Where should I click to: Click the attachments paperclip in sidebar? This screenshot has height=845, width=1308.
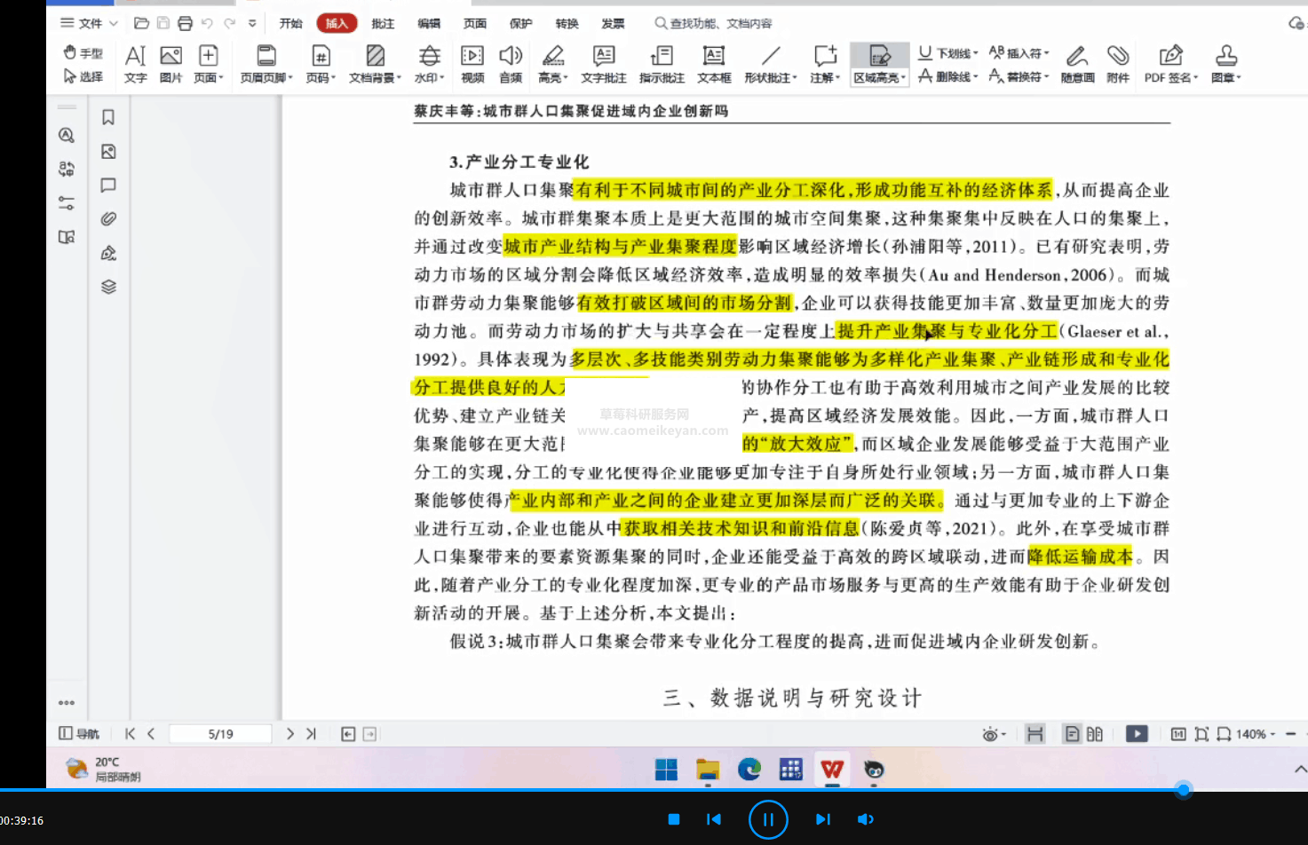click(108, 219)
